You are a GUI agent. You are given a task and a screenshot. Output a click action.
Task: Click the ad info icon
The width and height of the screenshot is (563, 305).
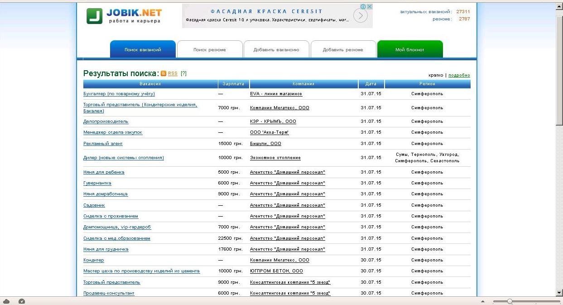363,7
